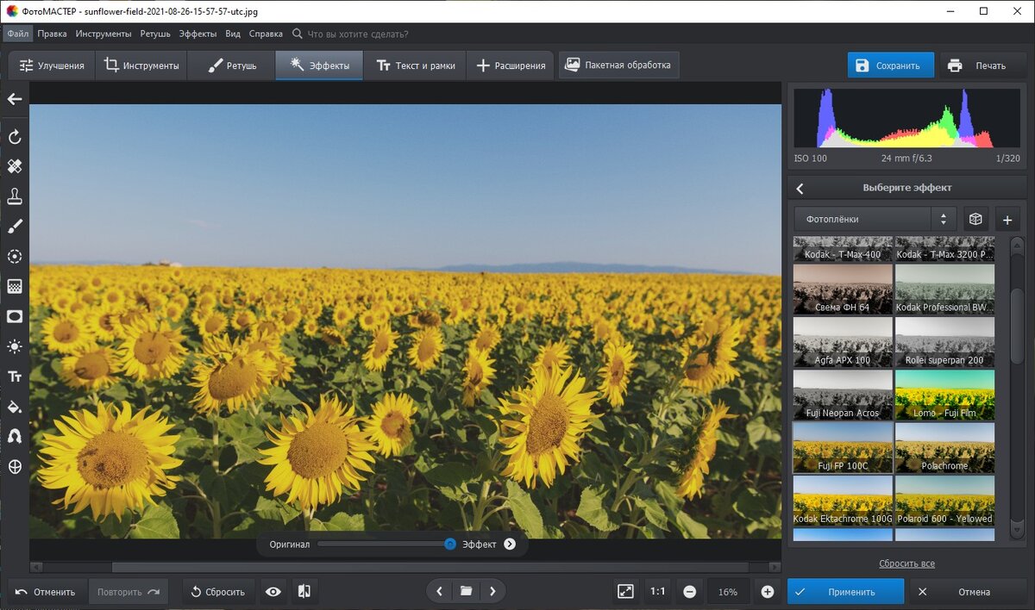
Task: Open the Фотоплёнки effects category dropdown
Action: 875,219
